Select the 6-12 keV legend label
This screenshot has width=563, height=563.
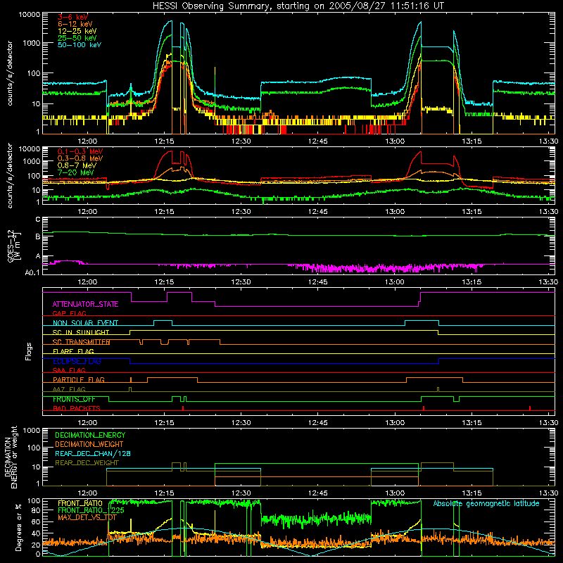coord(75,24)
